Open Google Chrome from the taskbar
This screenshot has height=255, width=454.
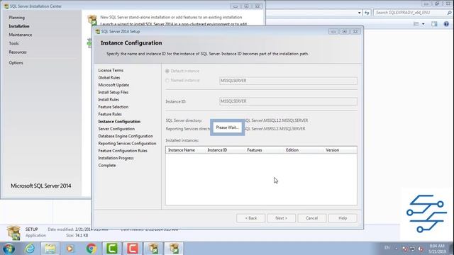[92, 249]
